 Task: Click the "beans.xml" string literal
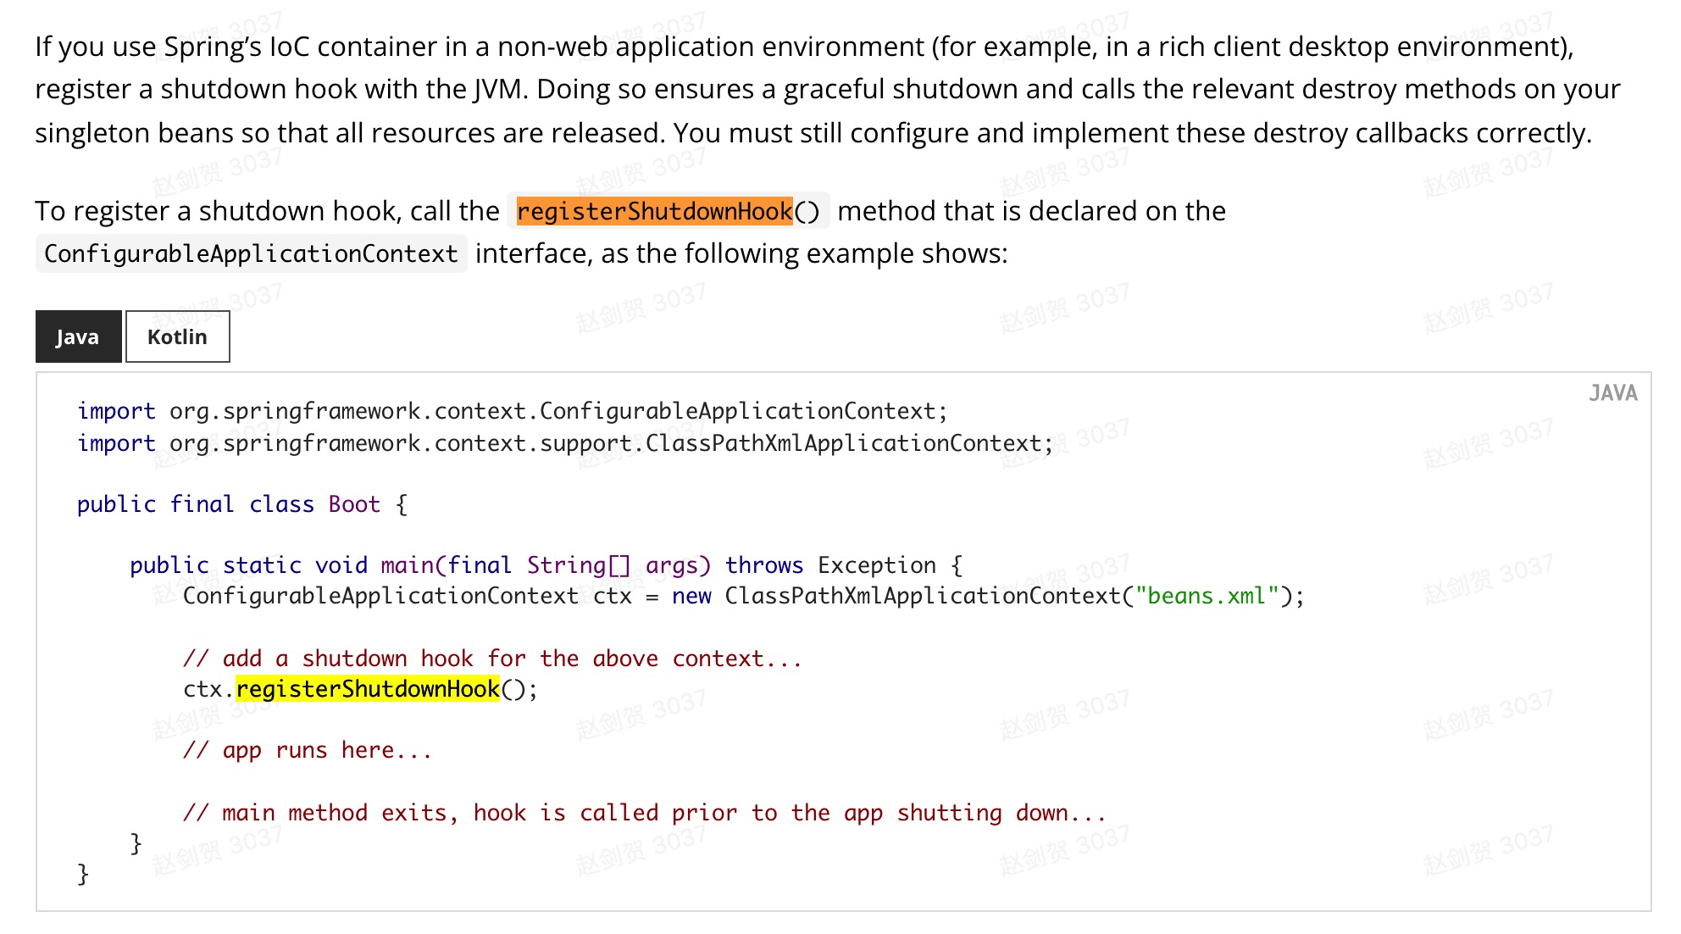click(1207, 596)
